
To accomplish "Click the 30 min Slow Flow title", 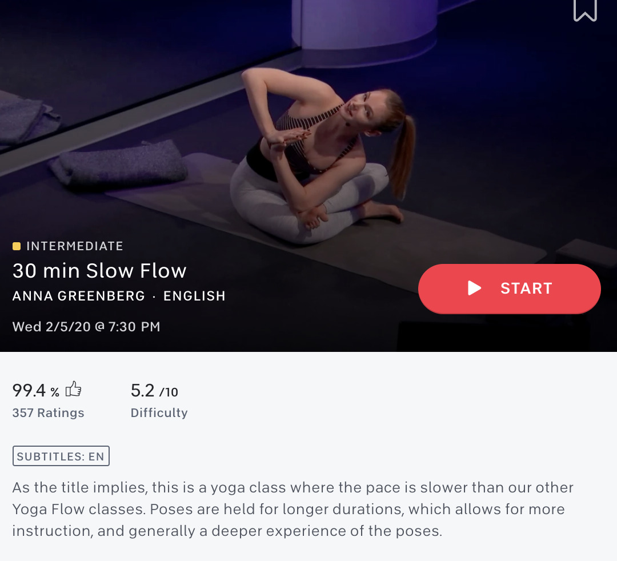I will pos(99,271).
